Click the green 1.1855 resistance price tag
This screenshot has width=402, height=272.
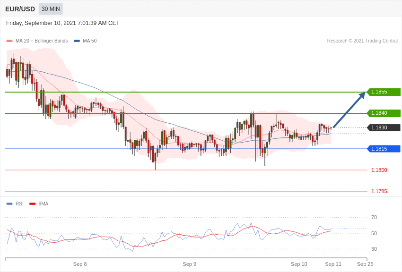point(384,92)
